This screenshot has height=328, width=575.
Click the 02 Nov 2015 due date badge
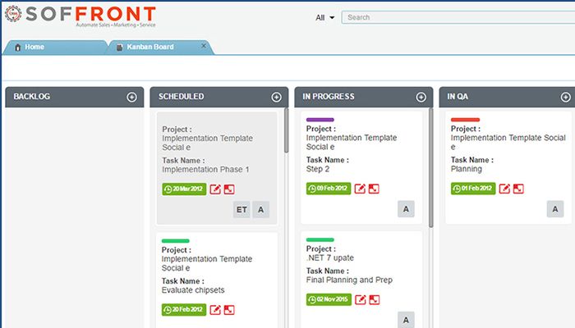pos(329,299)
